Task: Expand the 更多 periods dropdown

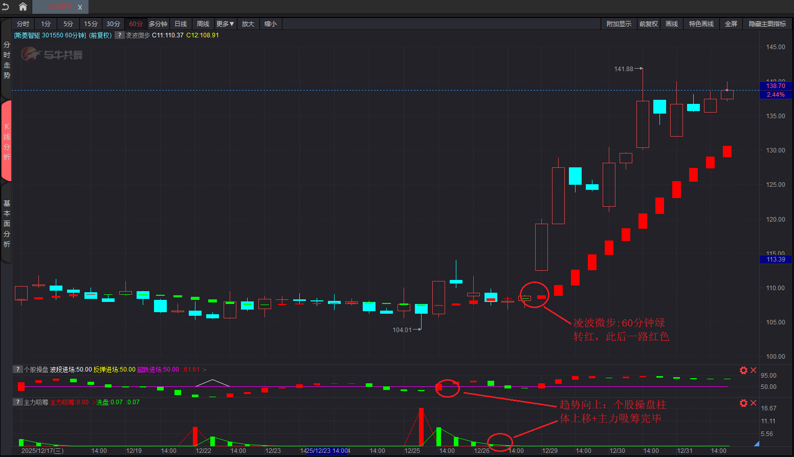Action: point(225,24)
